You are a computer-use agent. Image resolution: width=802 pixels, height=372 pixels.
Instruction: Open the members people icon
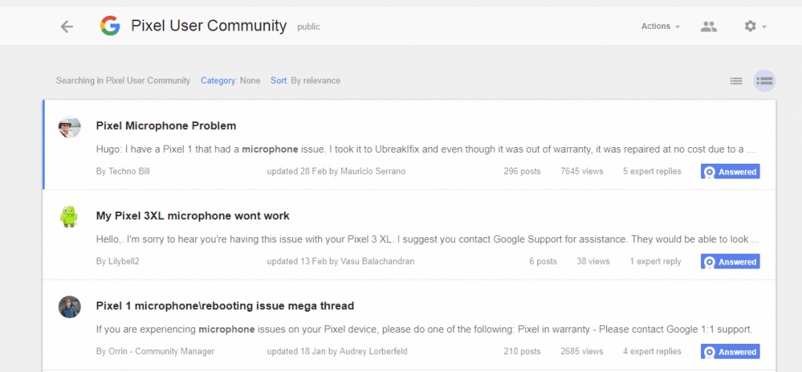click(x=709, y=27)
